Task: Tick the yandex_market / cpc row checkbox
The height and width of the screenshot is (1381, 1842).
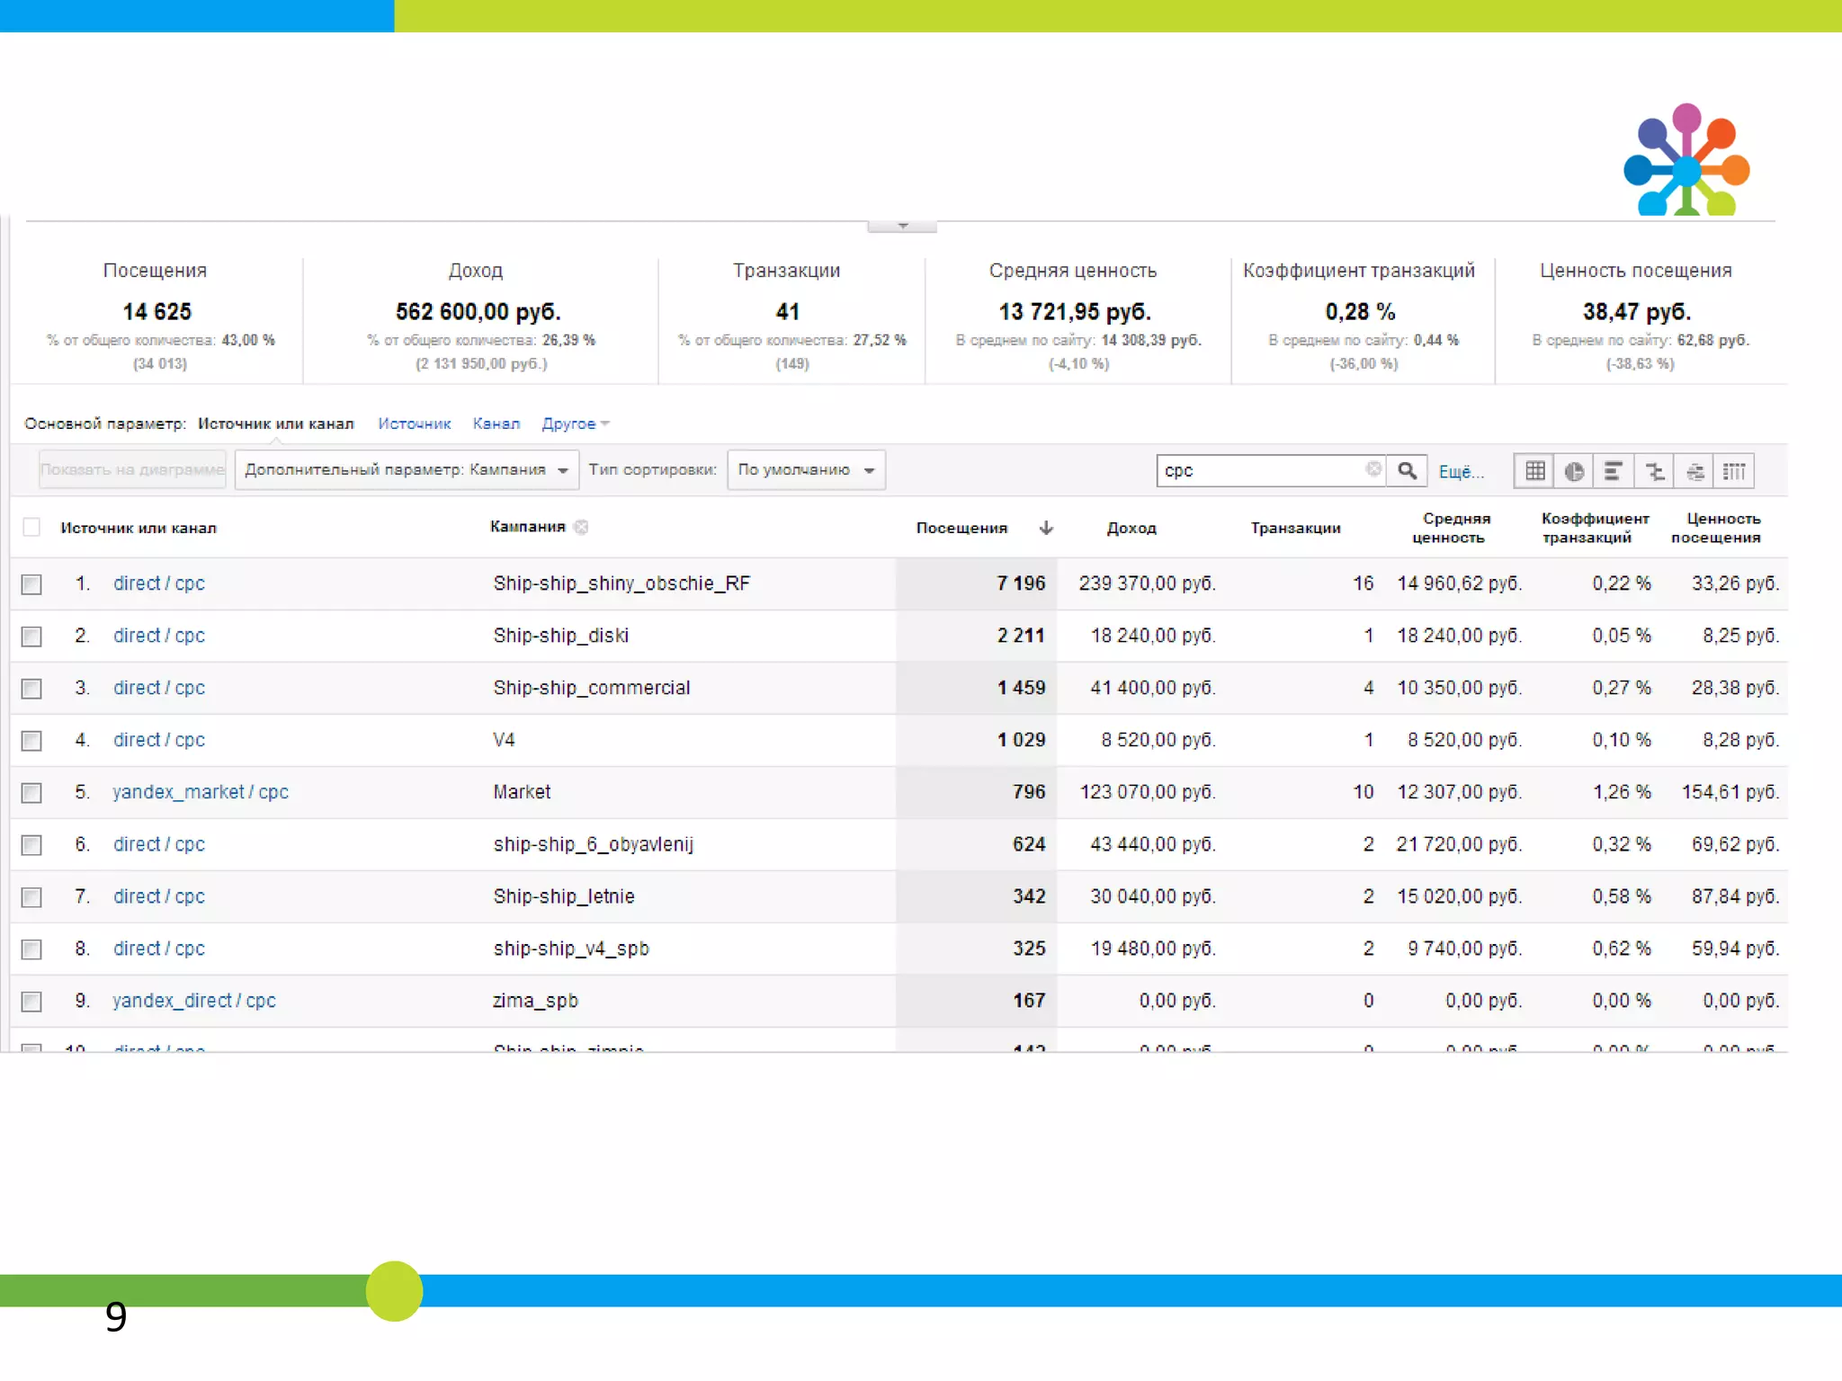Action: 32,793
